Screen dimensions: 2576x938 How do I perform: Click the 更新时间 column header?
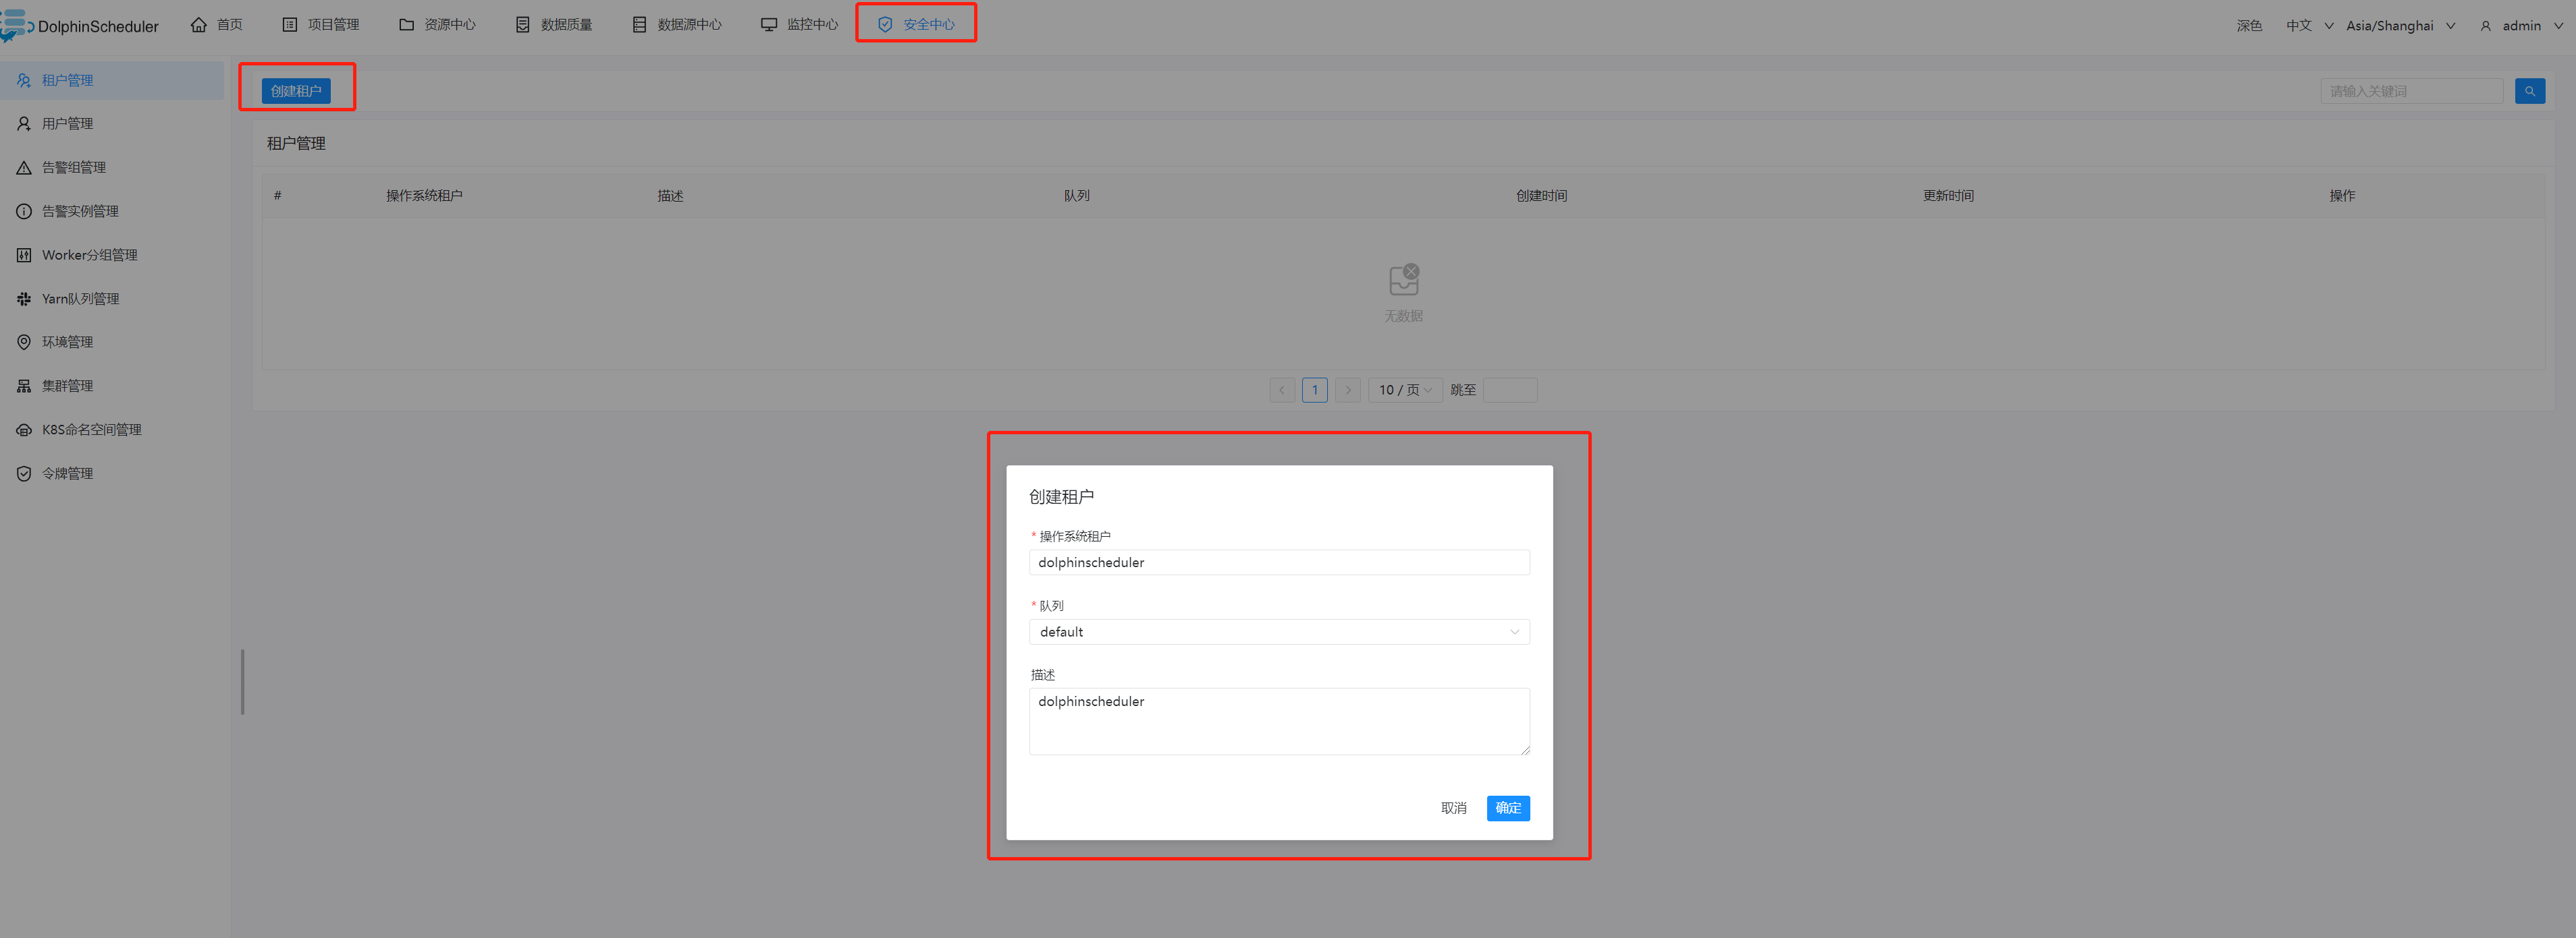(x=1948, y=196)
